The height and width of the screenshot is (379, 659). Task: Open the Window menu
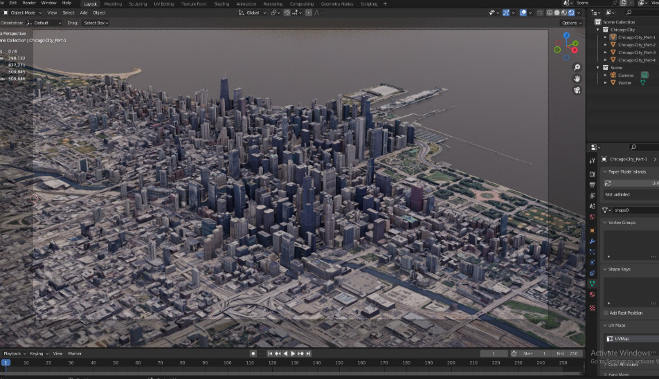click(48, 3)
